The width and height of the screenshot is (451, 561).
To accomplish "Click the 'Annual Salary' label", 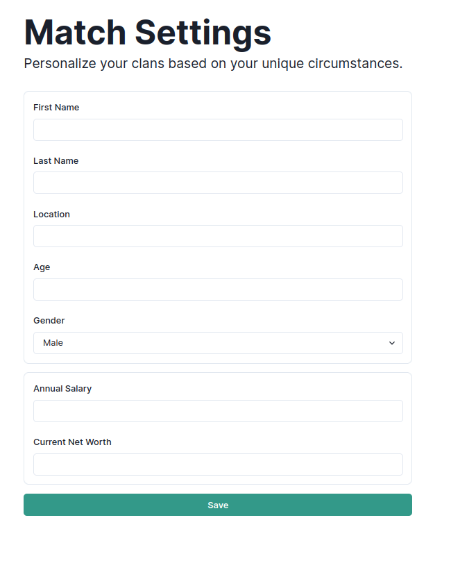I will click(62, 389).
